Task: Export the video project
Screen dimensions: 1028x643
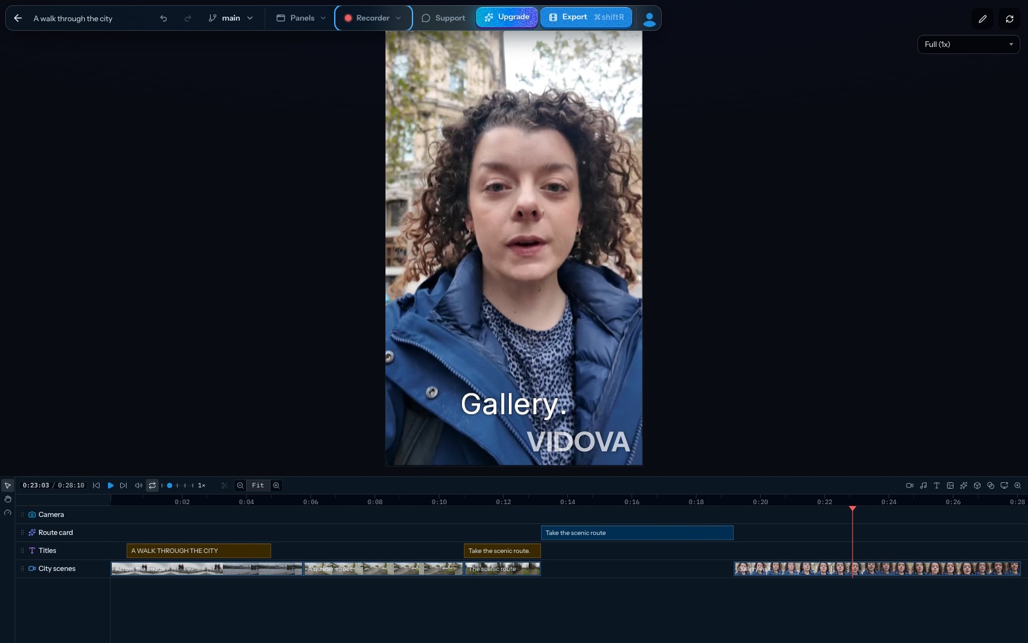Action: click(x=586, y=17)
